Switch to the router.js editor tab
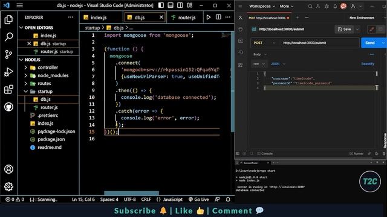Screen dimensions: 387x217 click(x=187, y=17)
